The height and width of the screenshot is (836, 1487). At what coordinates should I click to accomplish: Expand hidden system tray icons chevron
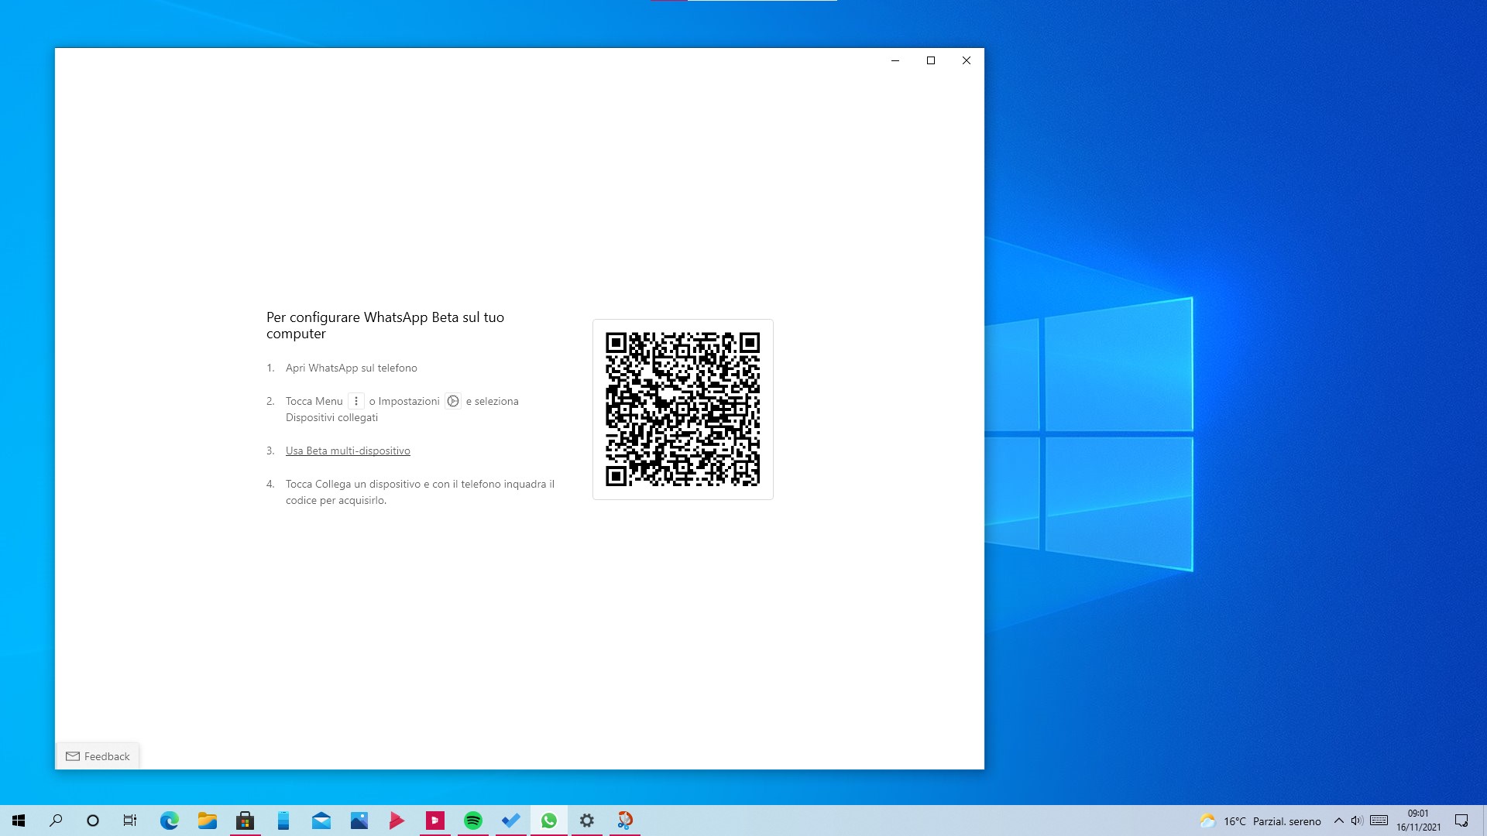(x=1338, y=821)
